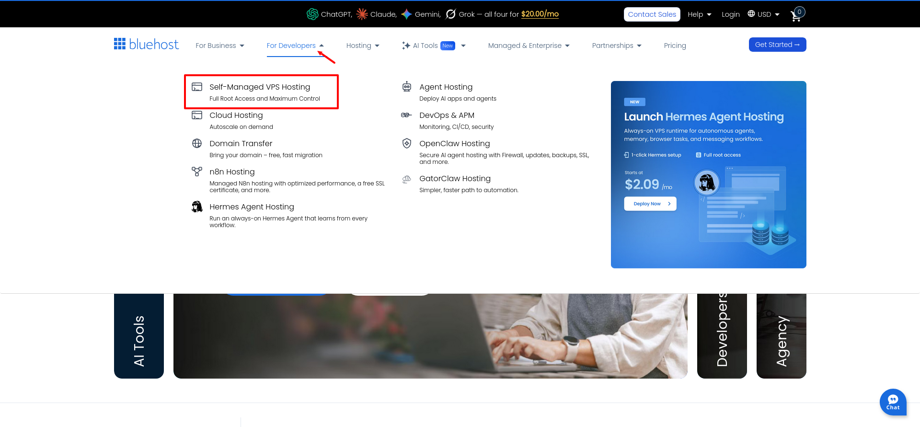
Task: Select Self-Managed VPS Hosting
Action: pos(262,92)
